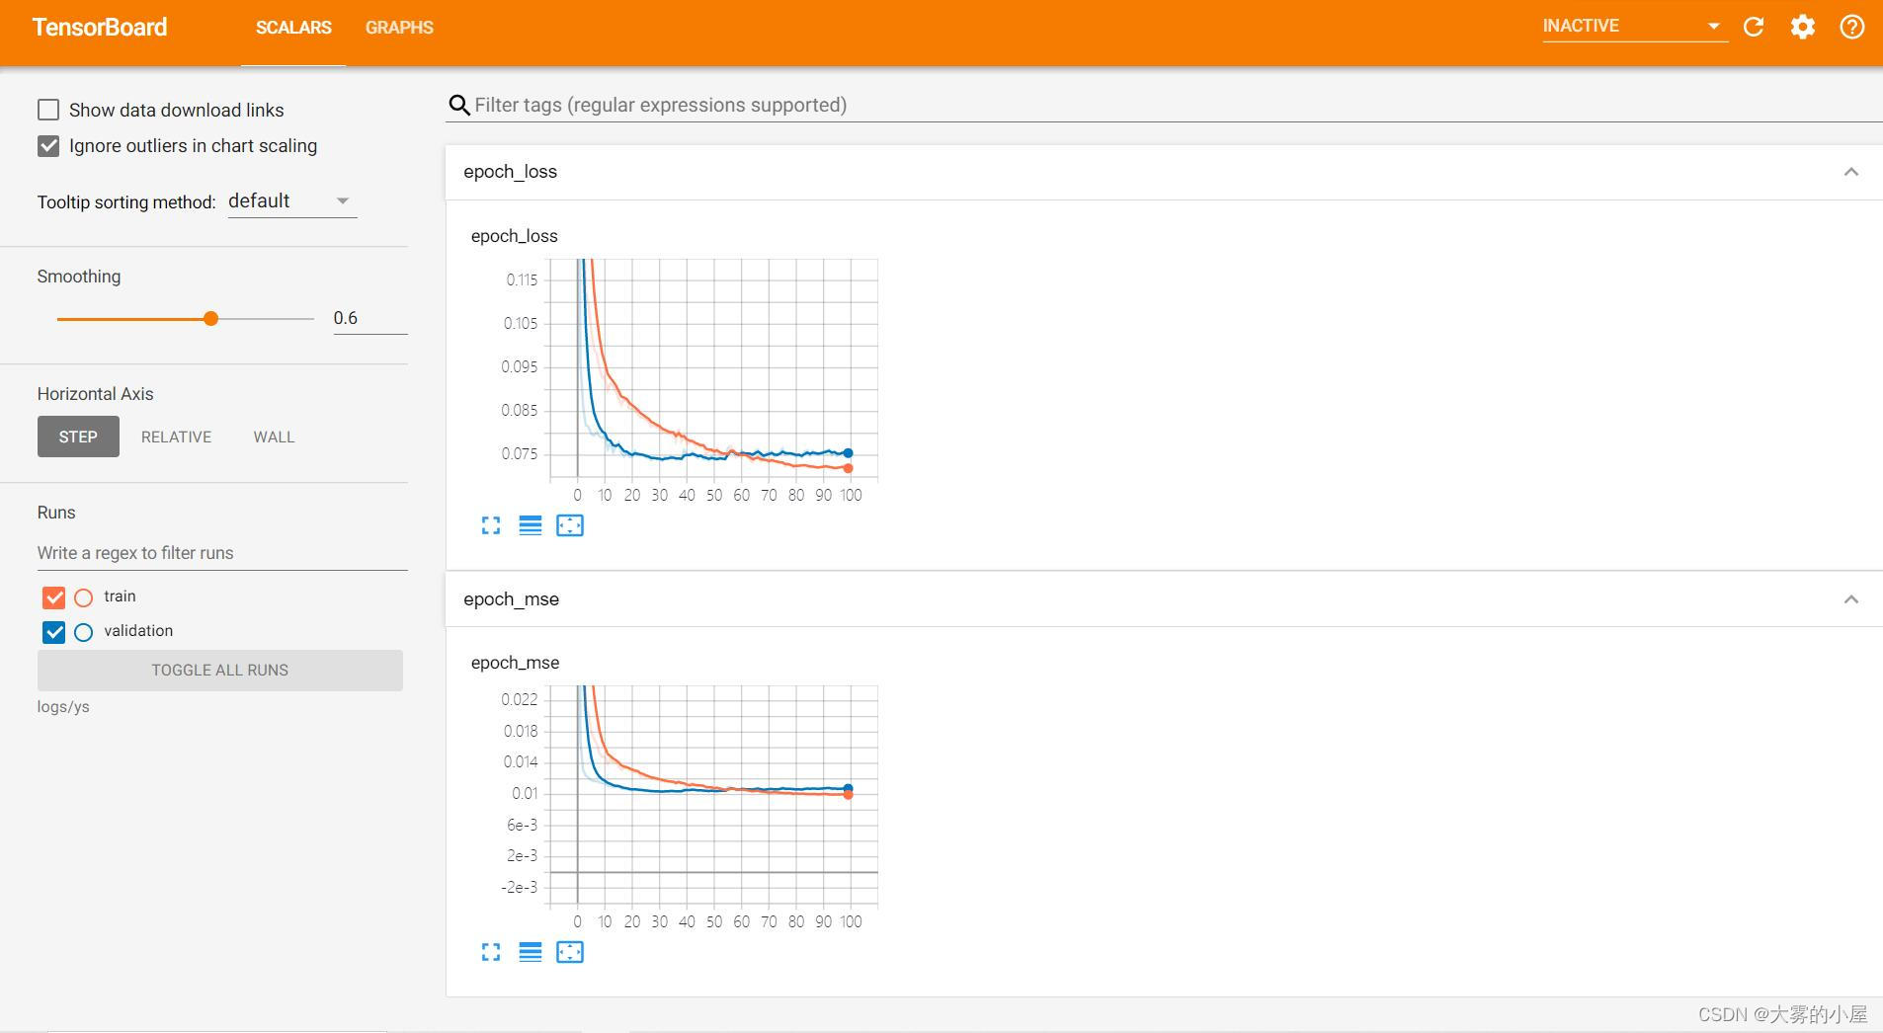Collapse the epoch_mse section
This screenshot has height=1033, width=1883.
(1851, 599)
